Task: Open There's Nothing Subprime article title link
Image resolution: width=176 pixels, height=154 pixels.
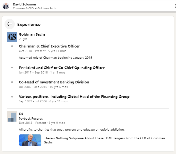Action: [104, 140]
